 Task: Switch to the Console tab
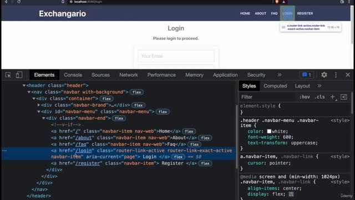(73, 75)
